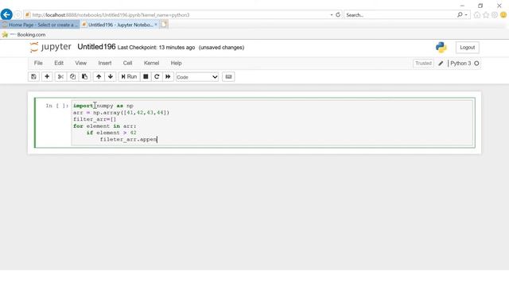Click the add to favorites star icon
Image resolution: width=509 pixels, height=286 pixels.
click(x=5, y=35)
